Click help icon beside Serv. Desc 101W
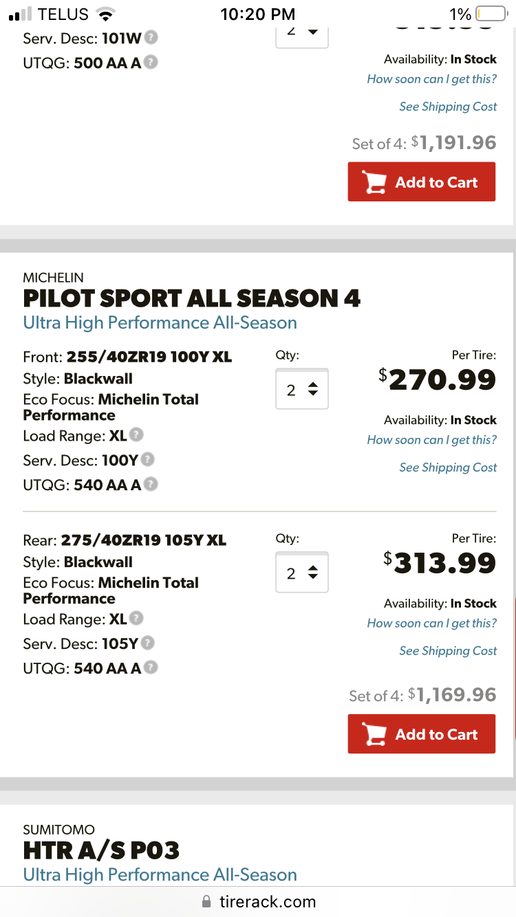This screenshot has height=917, width=516. click(151, 38)
